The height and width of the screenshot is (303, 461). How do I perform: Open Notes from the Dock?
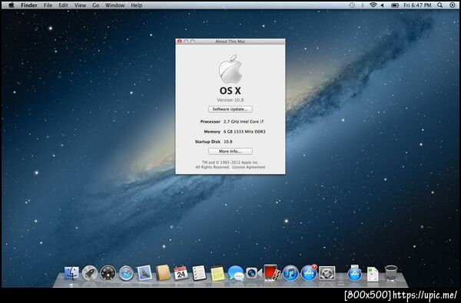tap(217, 273)
